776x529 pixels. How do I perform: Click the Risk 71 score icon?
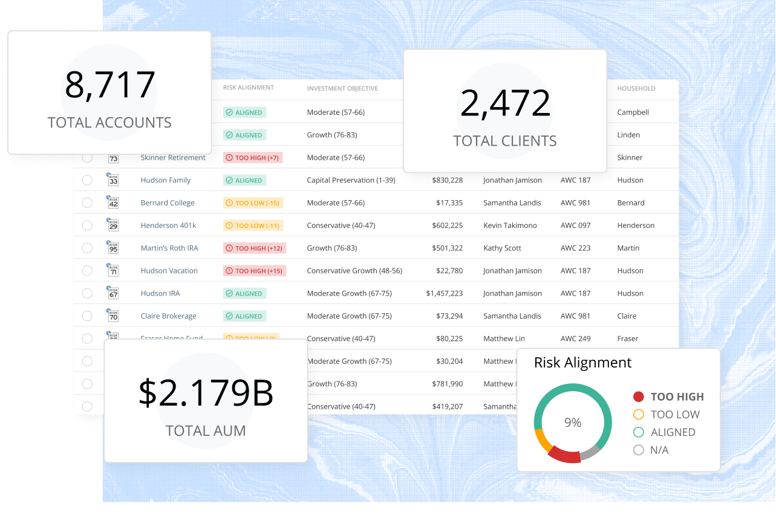coord(113,270)
